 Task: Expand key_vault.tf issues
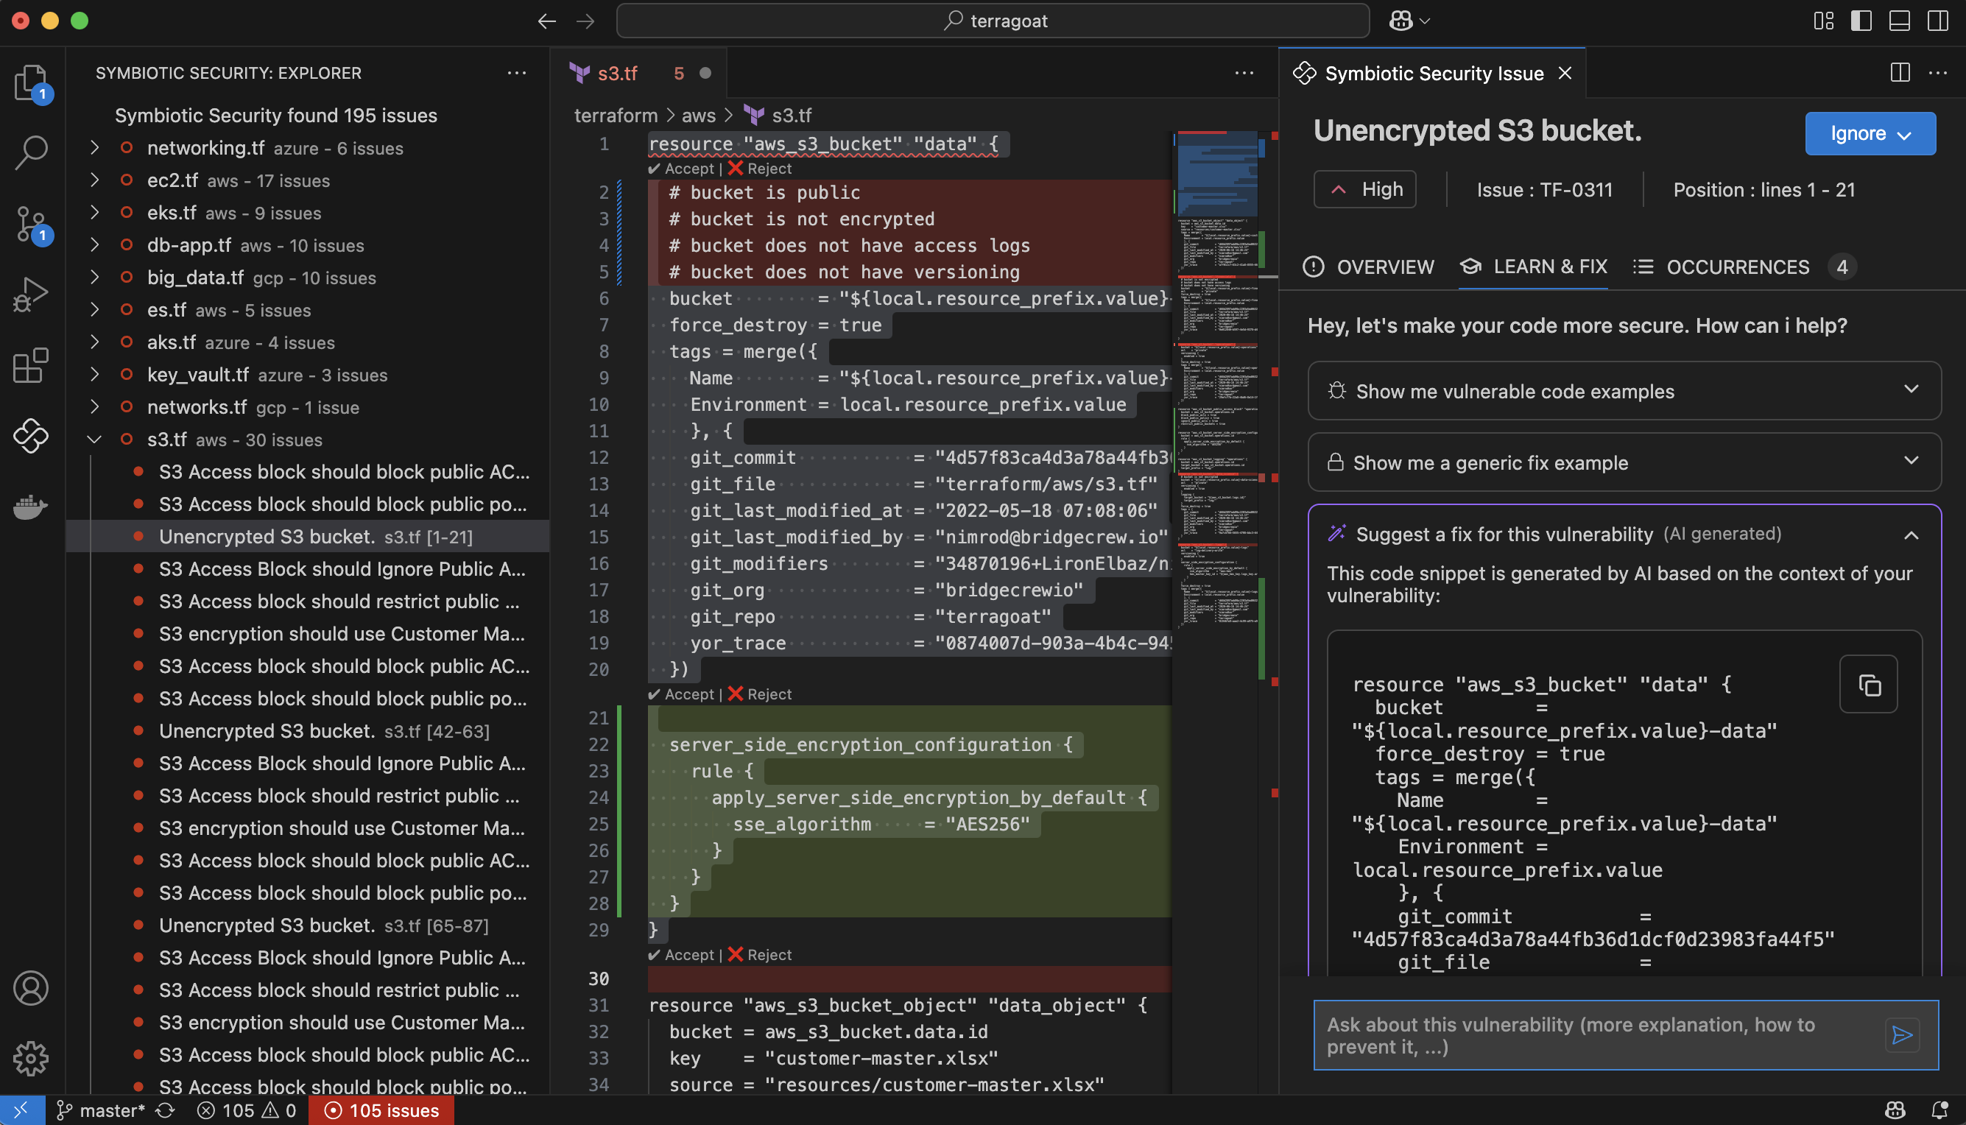94,374
